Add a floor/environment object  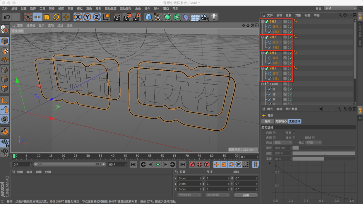(x=195, y=17)
